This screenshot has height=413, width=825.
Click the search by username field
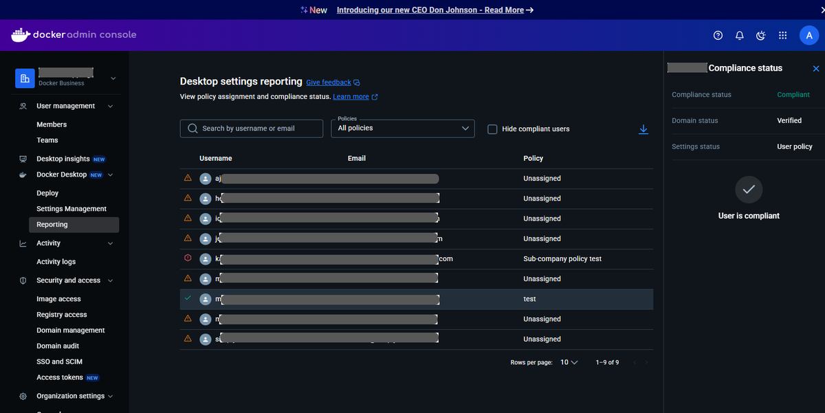click(x=251, y=129)
